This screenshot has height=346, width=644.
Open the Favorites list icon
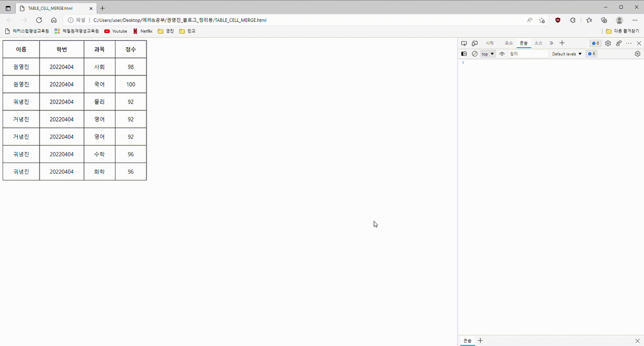[x=589, y=20]
